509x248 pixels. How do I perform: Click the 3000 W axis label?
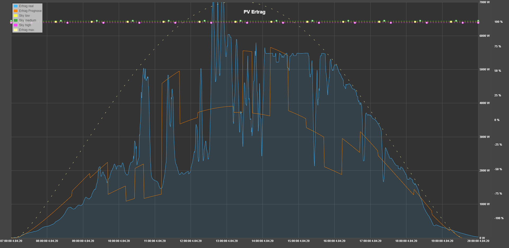tap(485, 137)
